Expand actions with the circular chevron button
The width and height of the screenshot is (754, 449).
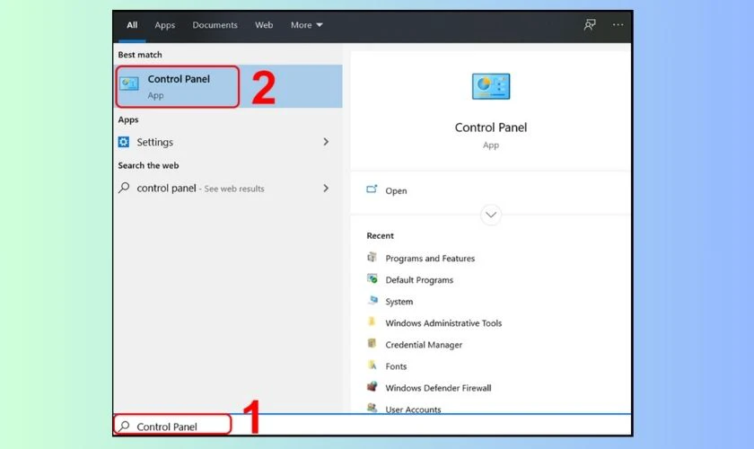click(491, 216)
